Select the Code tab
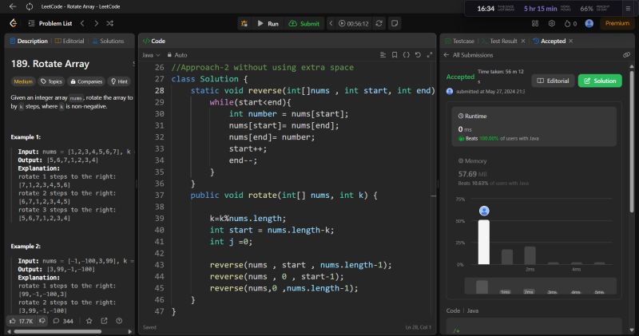The image size is (639, 336). pyautogui.click(x=154, y=41)
